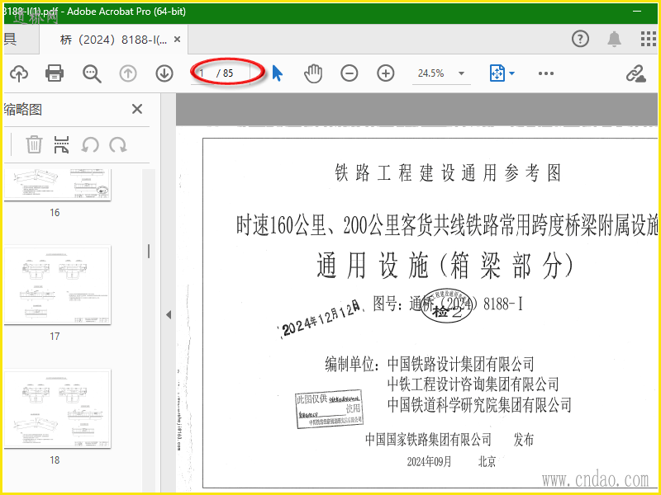Click the total pages text / 85
661x495 pixels.
pos(225,73)
